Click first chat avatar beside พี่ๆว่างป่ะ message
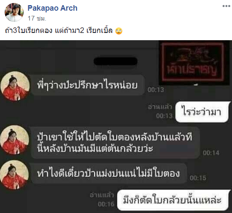 pos(15,86)
